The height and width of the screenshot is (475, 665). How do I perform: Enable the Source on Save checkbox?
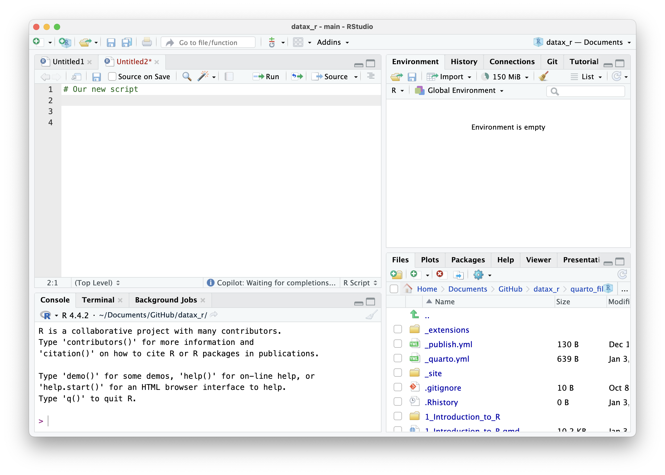pyautogui.click(x=112, y=77)
